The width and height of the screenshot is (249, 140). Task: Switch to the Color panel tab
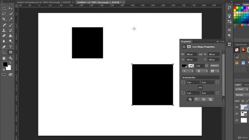238,4
